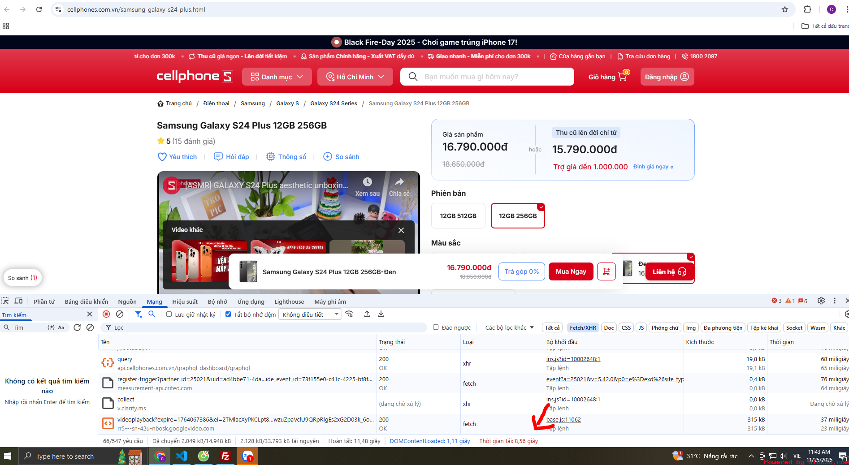Click the network filter funnel icon
The image size is (849, 465).
(x=139, y=314)
